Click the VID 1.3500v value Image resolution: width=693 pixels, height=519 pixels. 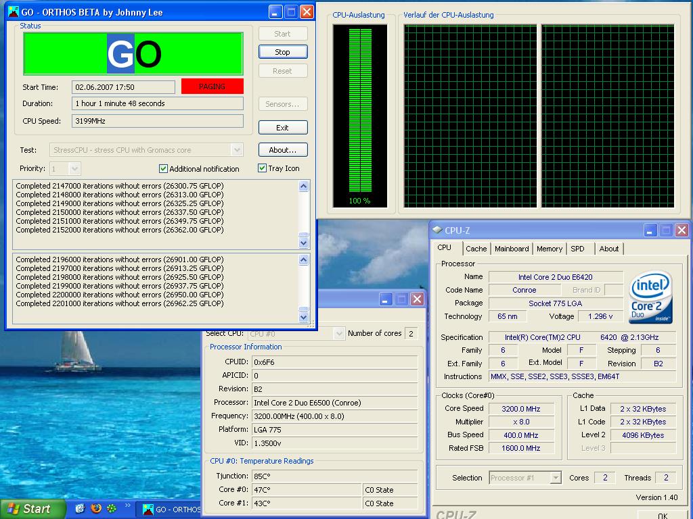(x=334, y=443)
